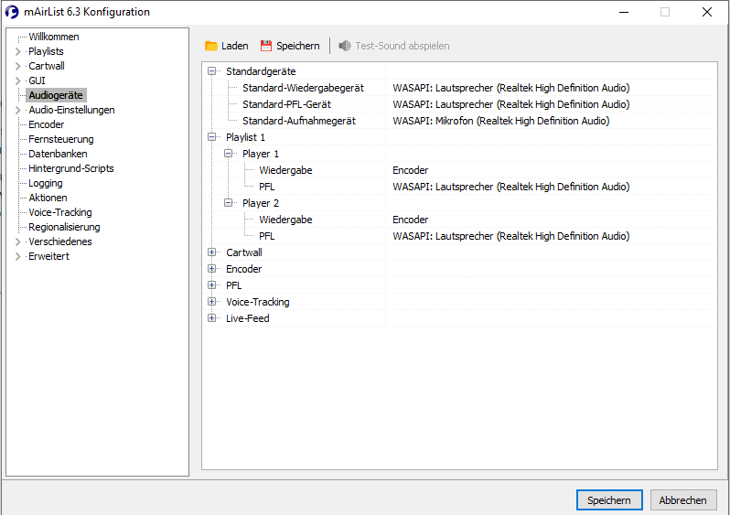
Task: Open the Hintergrund-Scripts page
Action: click(70, 168)
